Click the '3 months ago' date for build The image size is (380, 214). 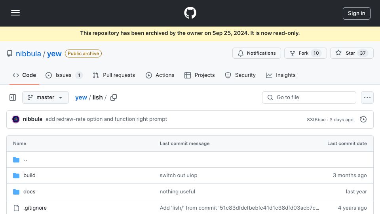350,176
